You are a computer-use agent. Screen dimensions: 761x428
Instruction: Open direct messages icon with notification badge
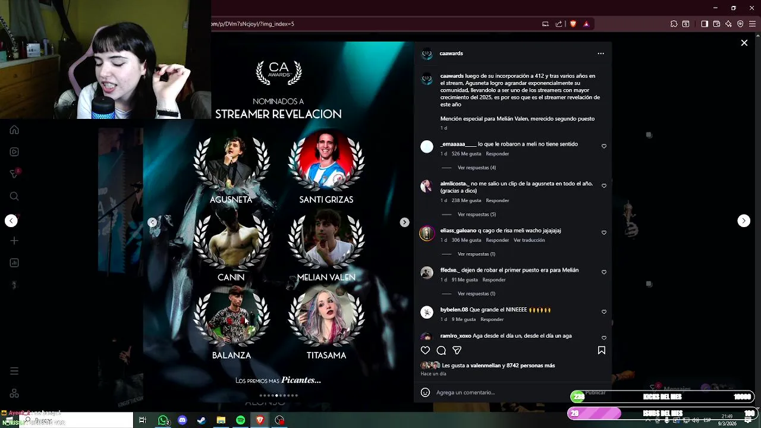(14, 174)
